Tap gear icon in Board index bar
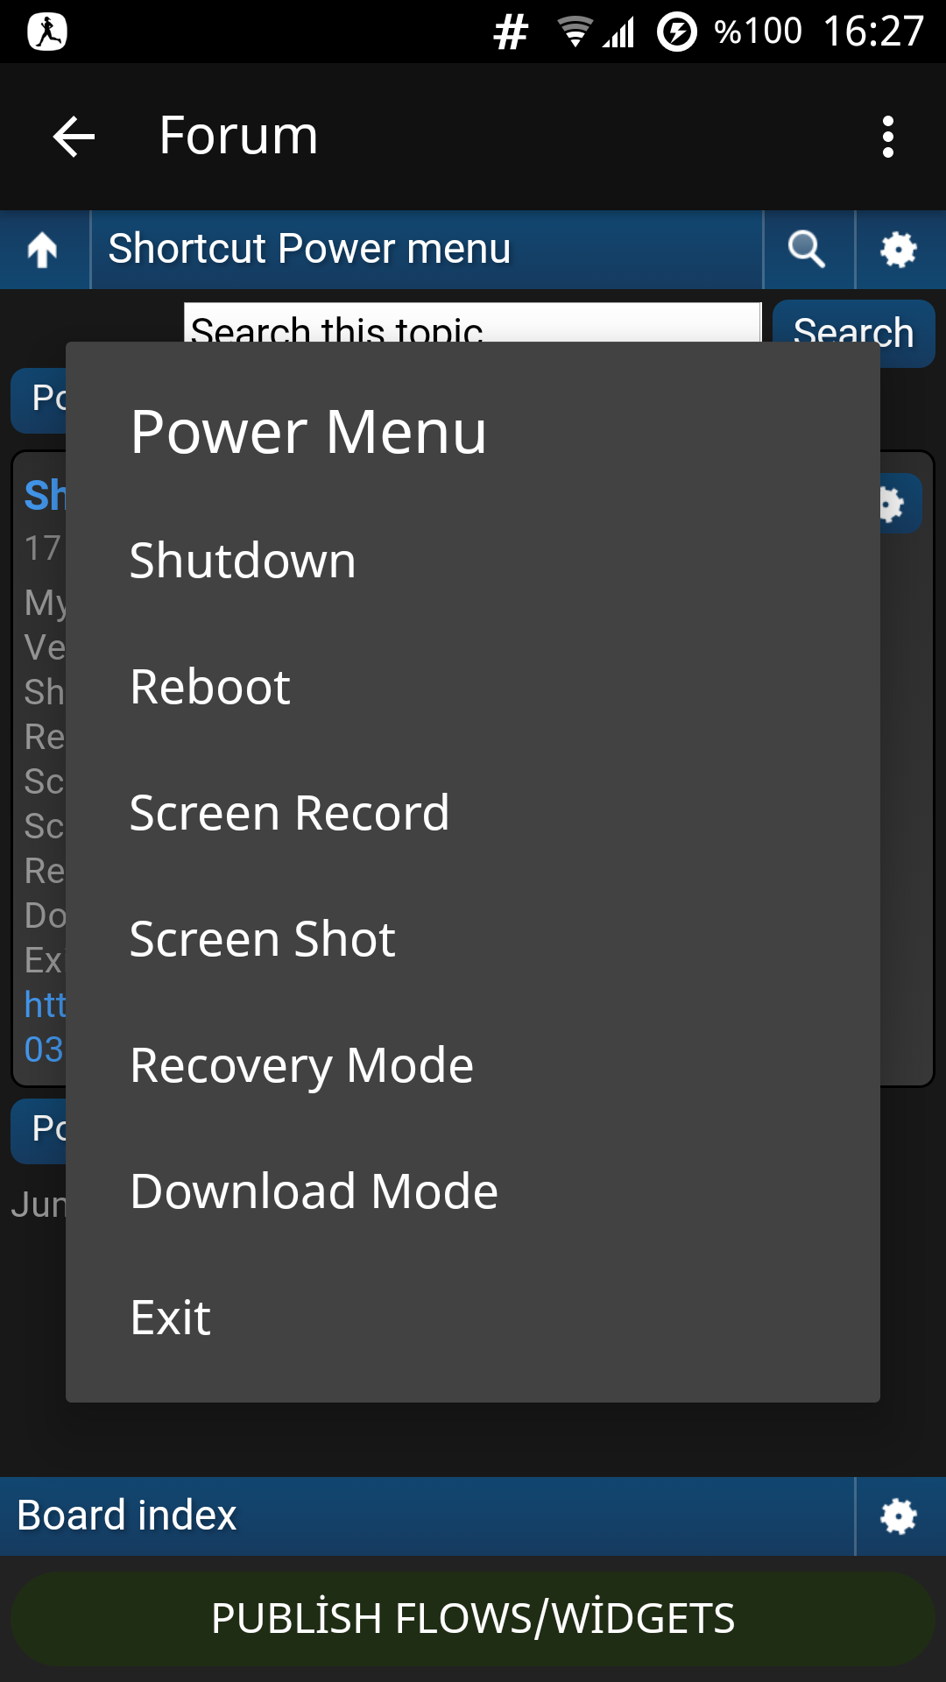This screenshot has width=946, height=1682. click(900, 1516)
